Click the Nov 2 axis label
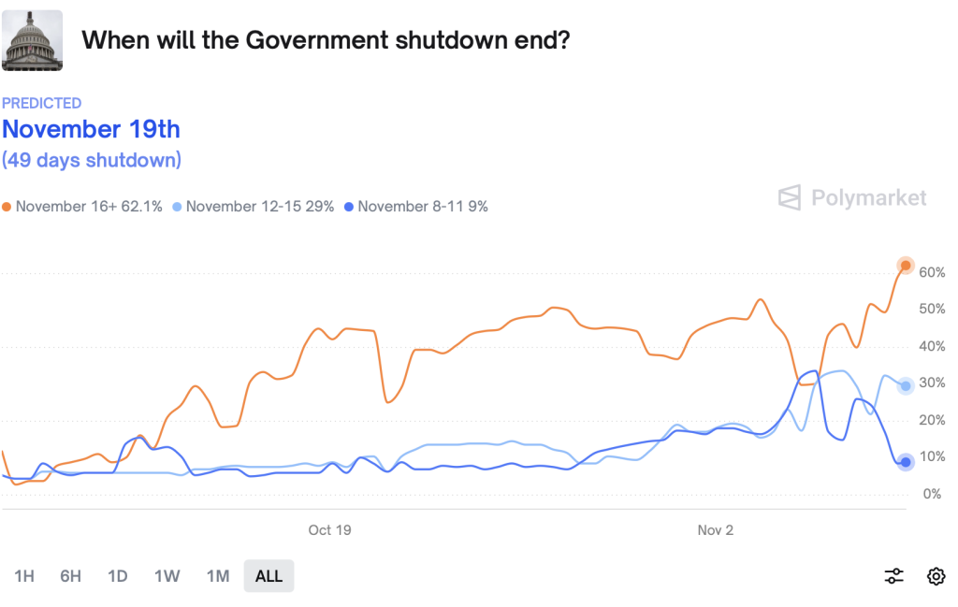 pyautogui.click(x=716, y=530)
